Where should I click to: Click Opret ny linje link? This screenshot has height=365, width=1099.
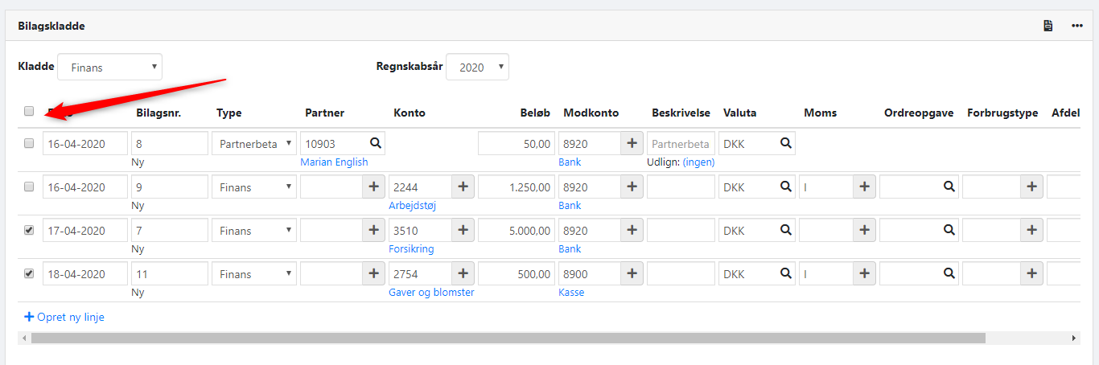pyautogui.click(x=64, y=318)
